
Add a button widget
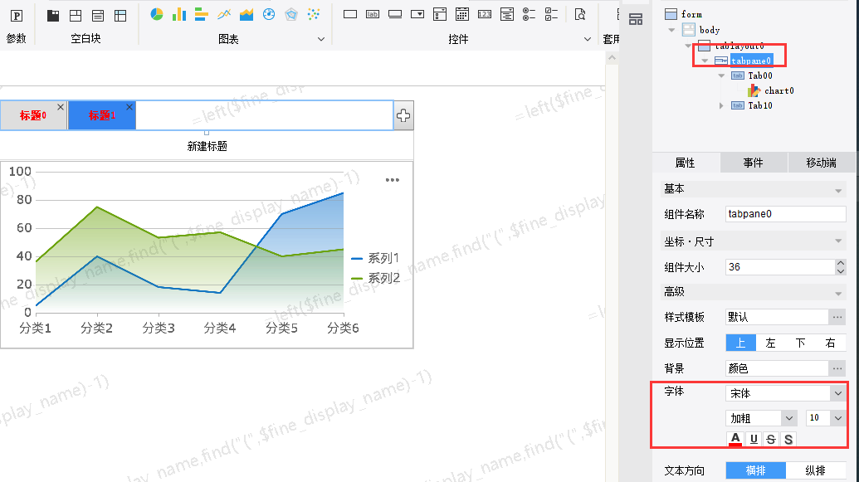tap(395, 14)
